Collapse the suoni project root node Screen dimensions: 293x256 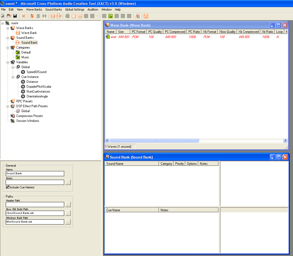3,23
